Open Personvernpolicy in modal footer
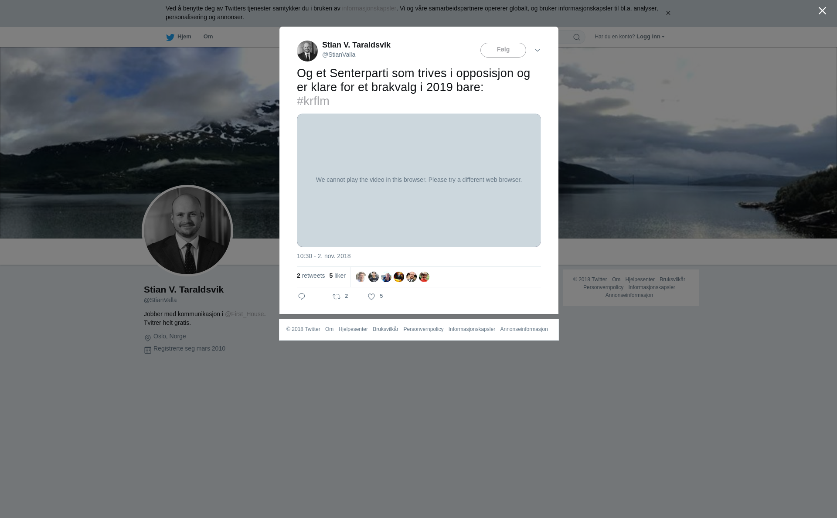This screenshot has width=837, height=518. (423, 329)
